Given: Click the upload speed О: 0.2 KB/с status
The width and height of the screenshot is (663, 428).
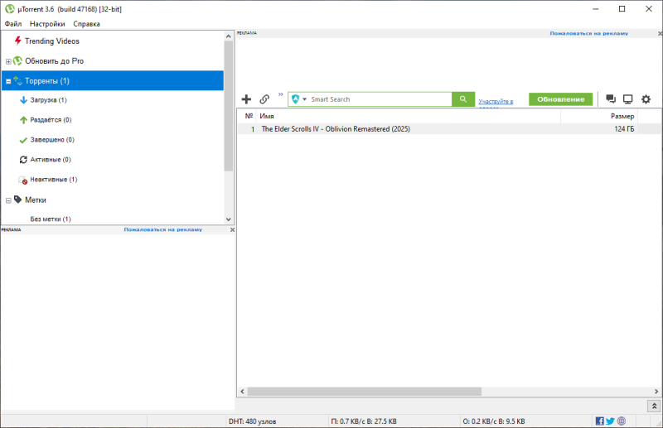Looking at the screenshot, I should [x=493, y=421].
